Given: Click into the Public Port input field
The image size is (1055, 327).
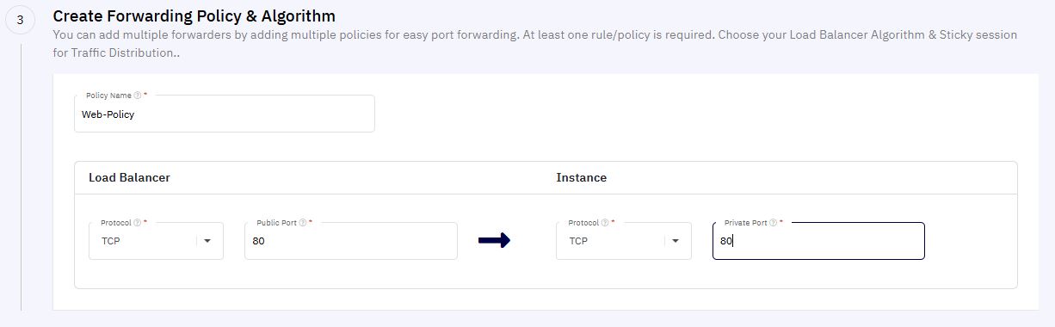Looking at the screenshot, I should [351, 241].
